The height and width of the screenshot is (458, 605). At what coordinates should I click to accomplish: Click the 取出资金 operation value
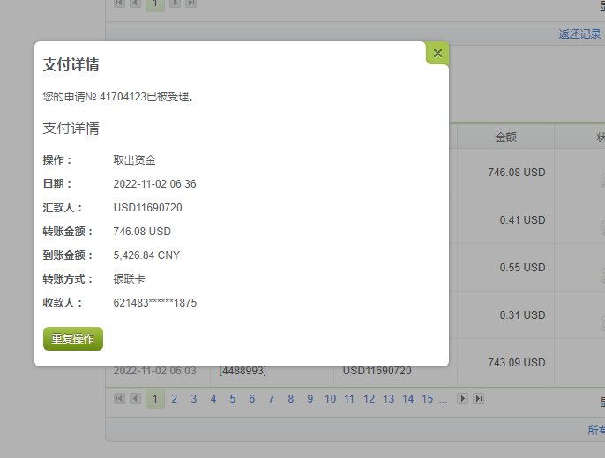[134, 159]
